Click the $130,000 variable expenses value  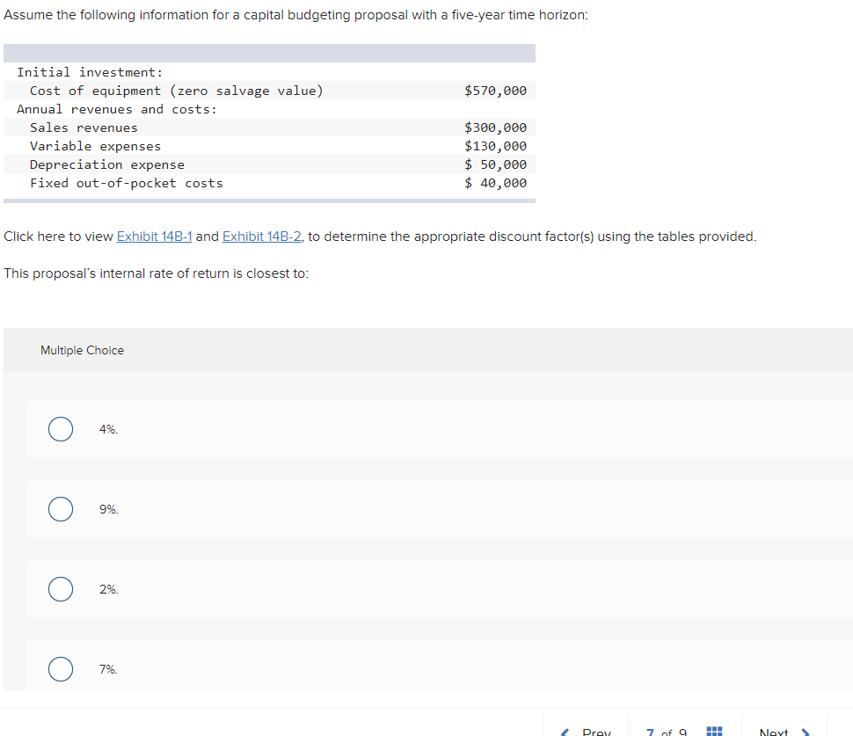click(496, 146)
